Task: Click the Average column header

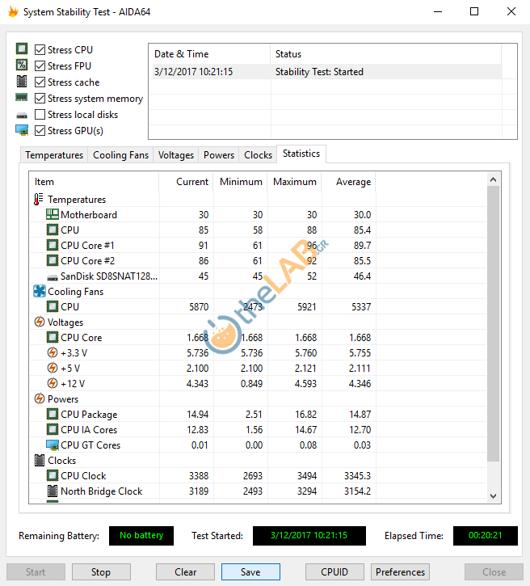Action: point(348,182)
